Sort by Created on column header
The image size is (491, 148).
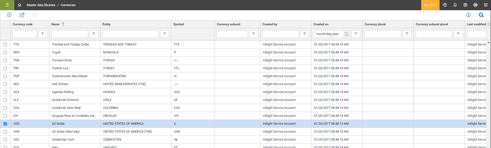[321, 24]
